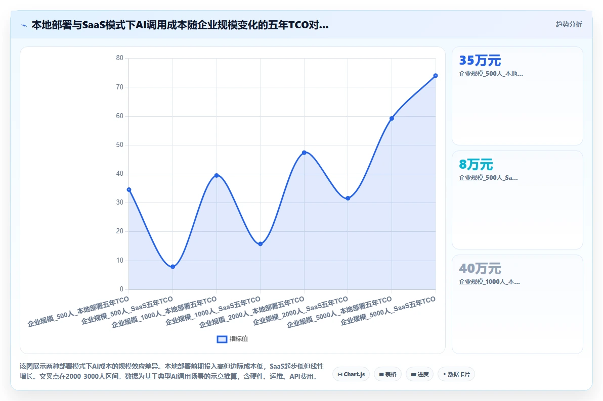This screenshot has width=603, height=401.
Task: Select the 数据卡片 tag
Action: (x=456, y=374)
